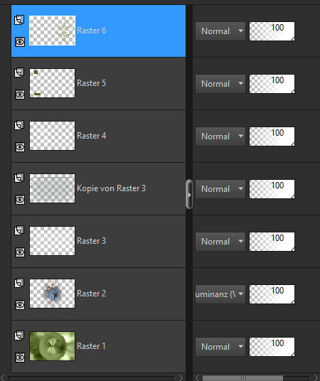Click the raster layer type icon for Raster 3

point(19,230)
